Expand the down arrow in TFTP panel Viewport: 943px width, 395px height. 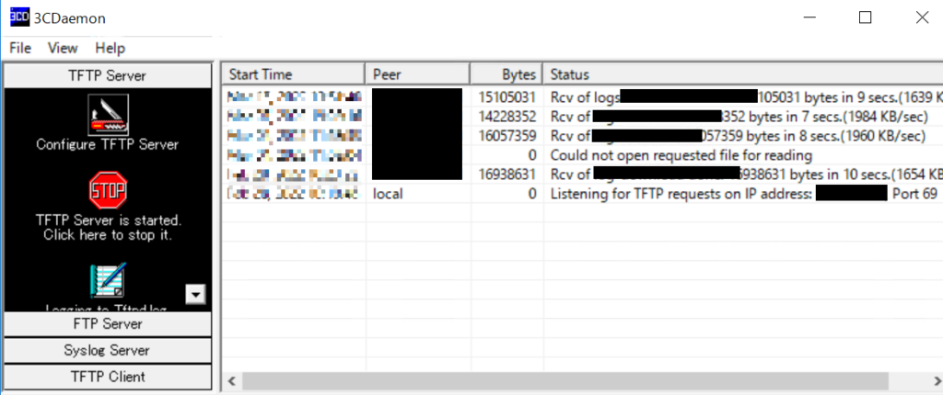pos(195,294)
